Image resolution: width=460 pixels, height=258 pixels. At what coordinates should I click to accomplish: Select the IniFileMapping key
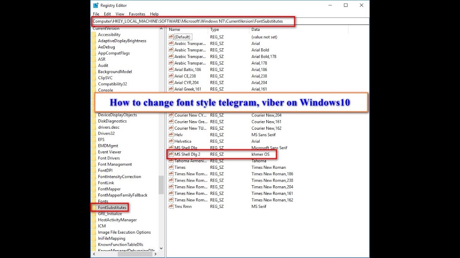pyautogui.click(x=112, y=238)
